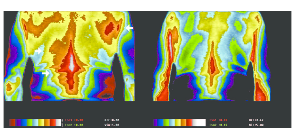Select the Iso1 0.00 value on left panel
Screen dimensions: 295x128
74,120
